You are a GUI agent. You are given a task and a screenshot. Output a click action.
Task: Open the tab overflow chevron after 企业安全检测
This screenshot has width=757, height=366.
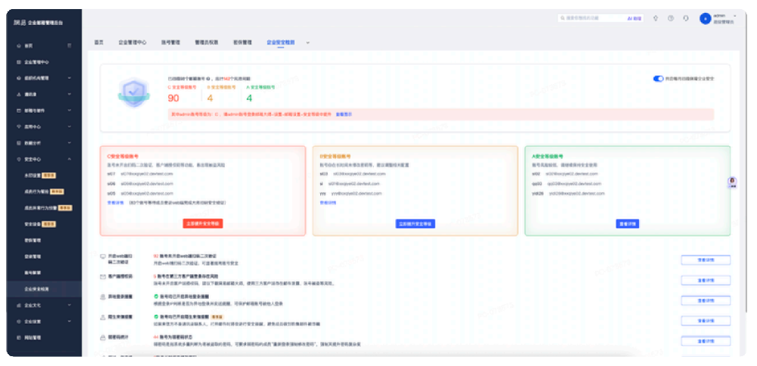click(307, 43)
